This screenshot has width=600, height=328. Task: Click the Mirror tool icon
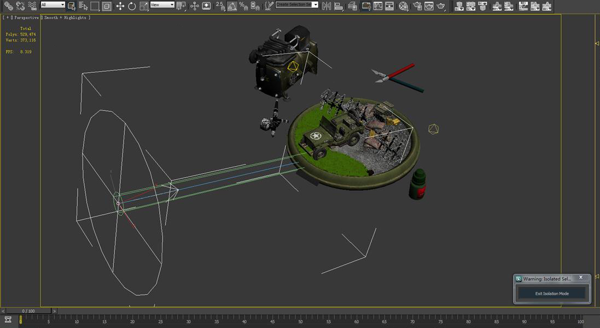pyautogui.click(x=327, y=5)
